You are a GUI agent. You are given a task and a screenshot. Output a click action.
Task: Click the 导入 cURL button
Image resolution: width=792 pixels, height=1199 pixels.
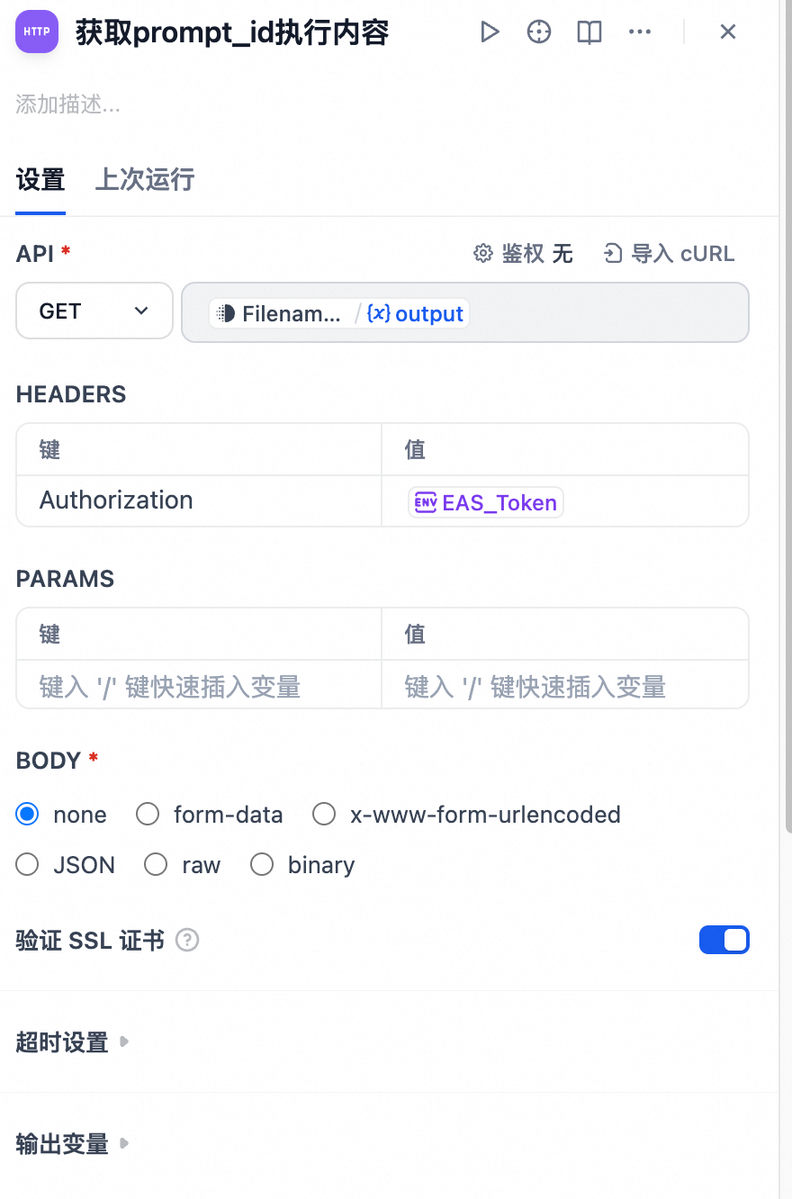(x=669, y=254)
